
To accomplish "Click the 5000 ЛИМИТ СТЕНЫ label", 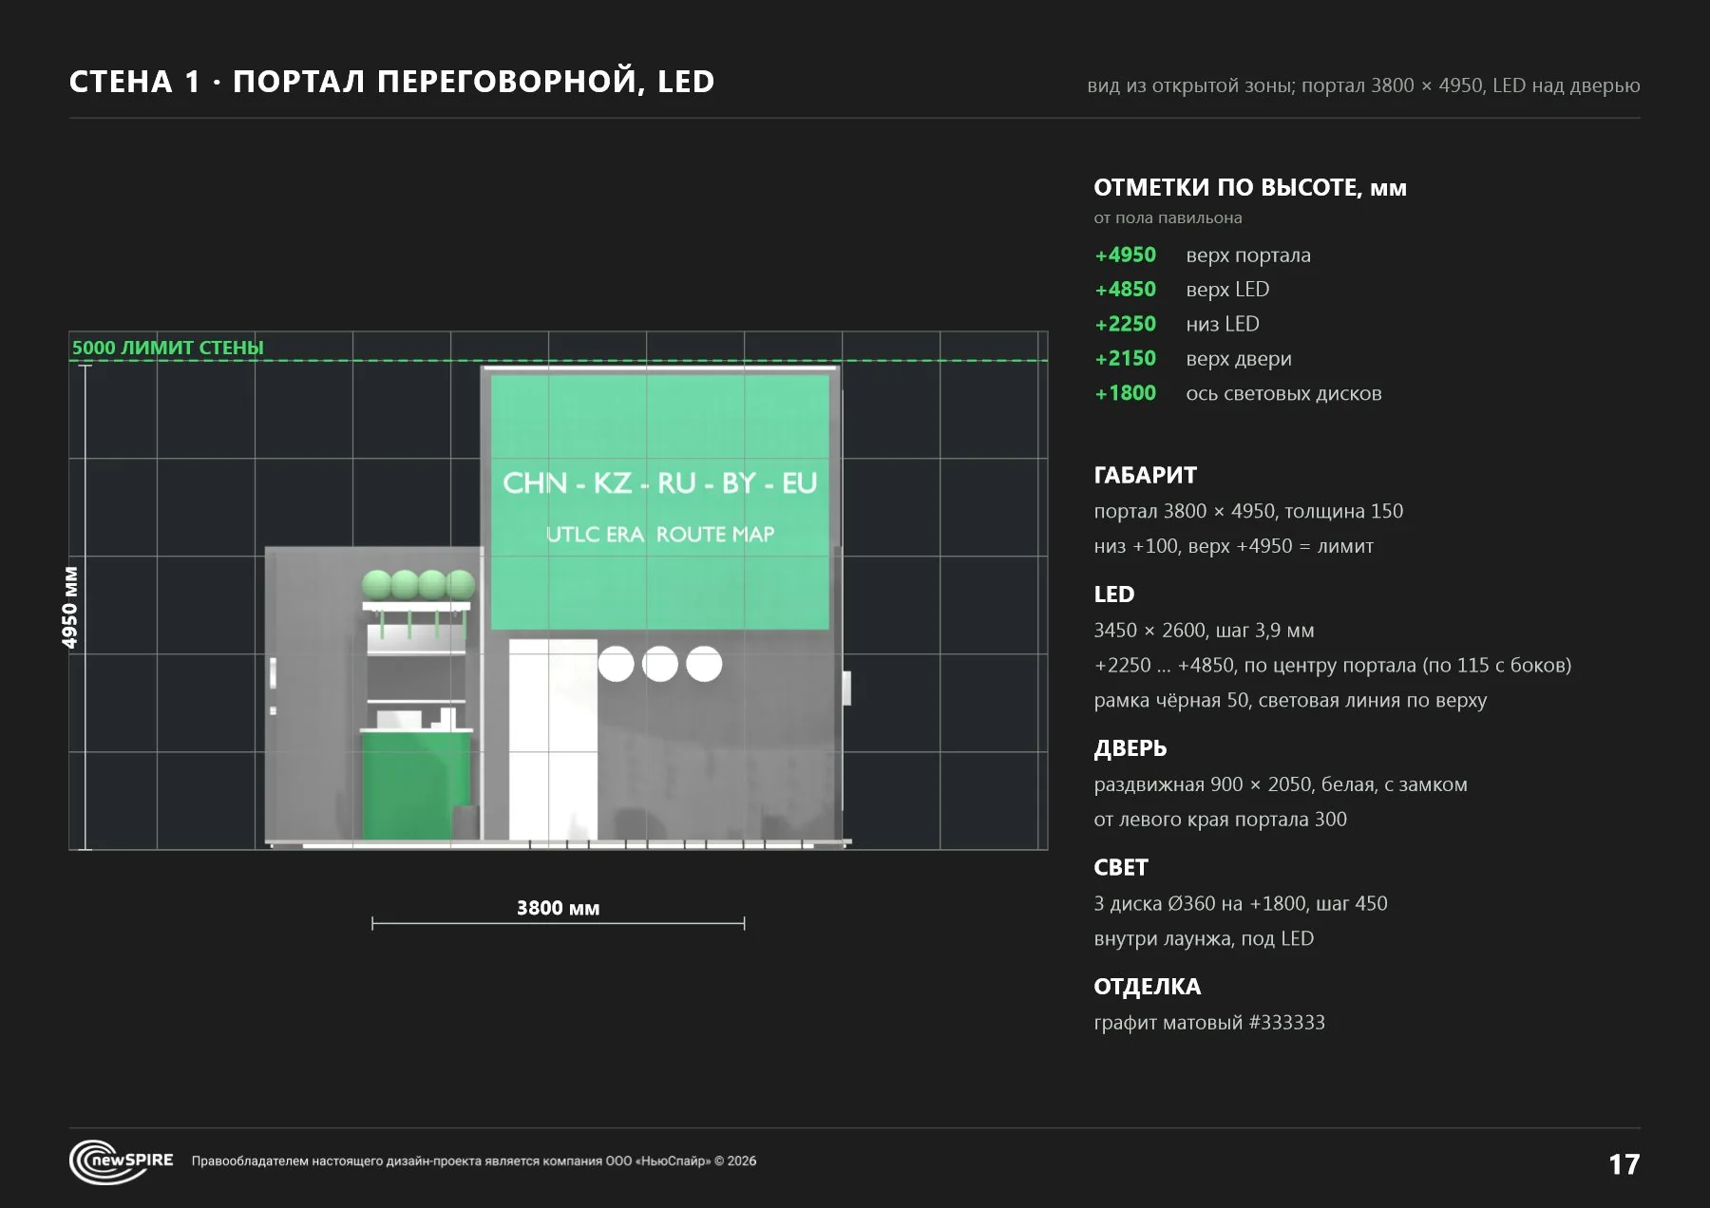I will point(168,348).
